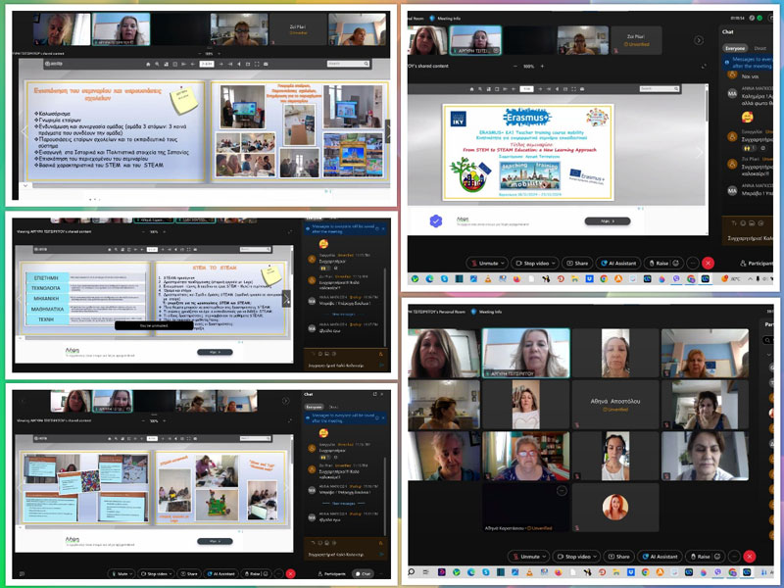Show next participant thumbnails in Erasmus+ slide window
Viewport: 784px width, 588px height.
point(699,40)
